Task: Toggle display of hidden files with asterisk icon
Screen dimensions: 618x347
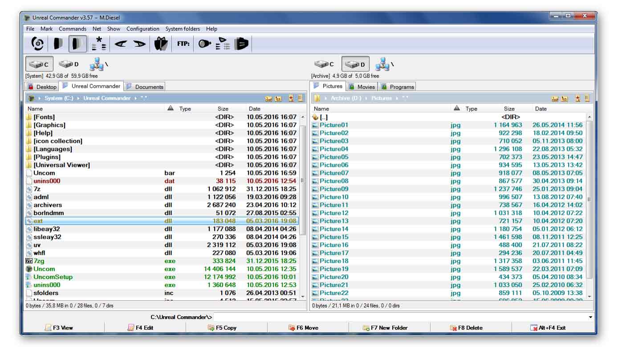Action: pos(99,43)
